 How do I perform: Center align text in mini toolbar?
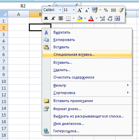coord(61,18)
